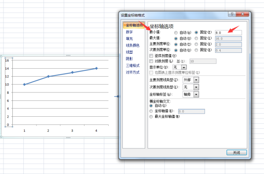Open the 线型 category
Image resolution: width=264 pixels, height=174 pixels.
point(129,52)
